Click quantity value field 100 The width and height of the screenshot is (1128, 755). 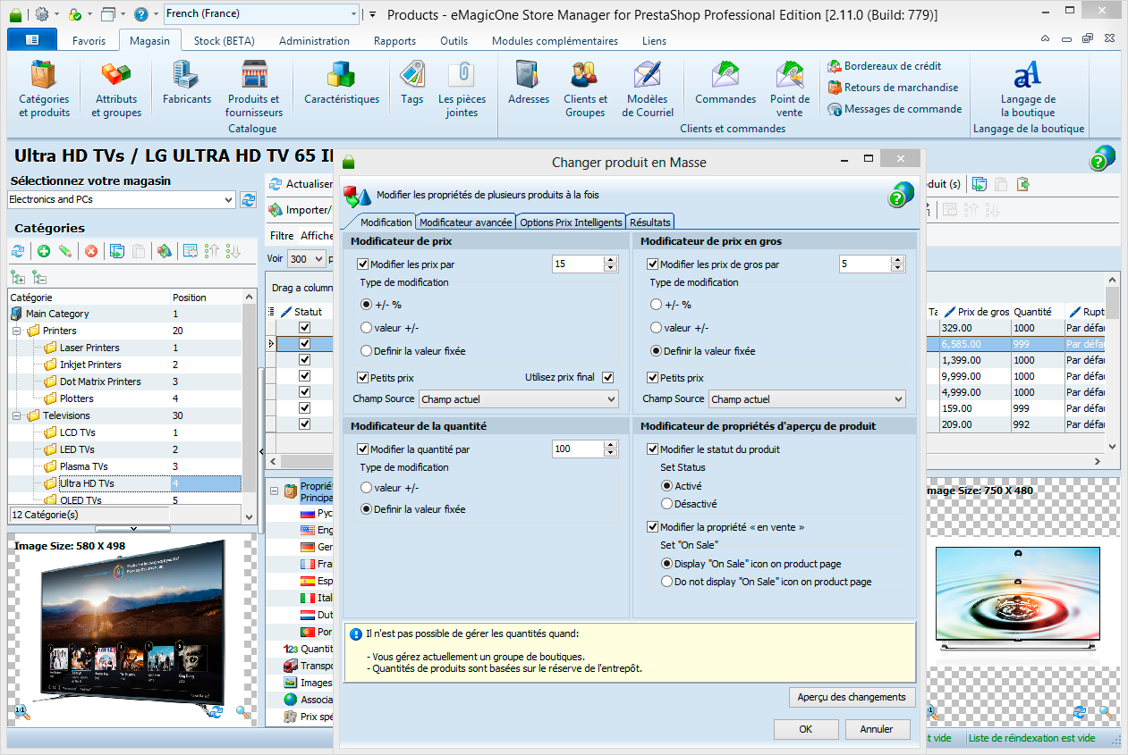point(577,449)
